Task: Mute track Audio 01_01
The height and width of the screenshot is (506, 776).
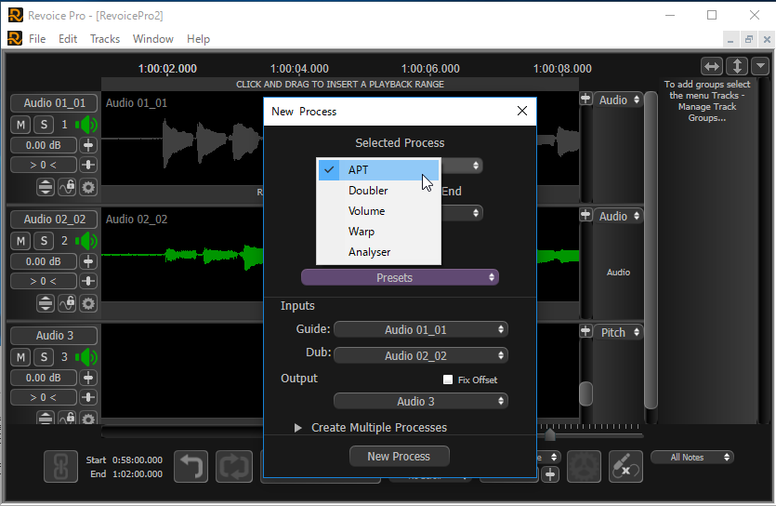Action: pyautogui.click(x=20, y=125)
